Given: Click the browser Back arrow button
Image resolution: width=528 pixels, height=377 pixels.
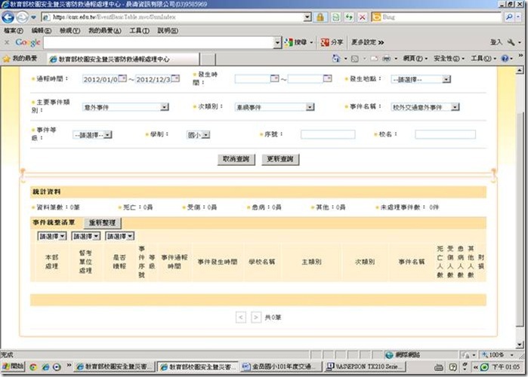Looking at the screenshot, I should coord(8,17).
